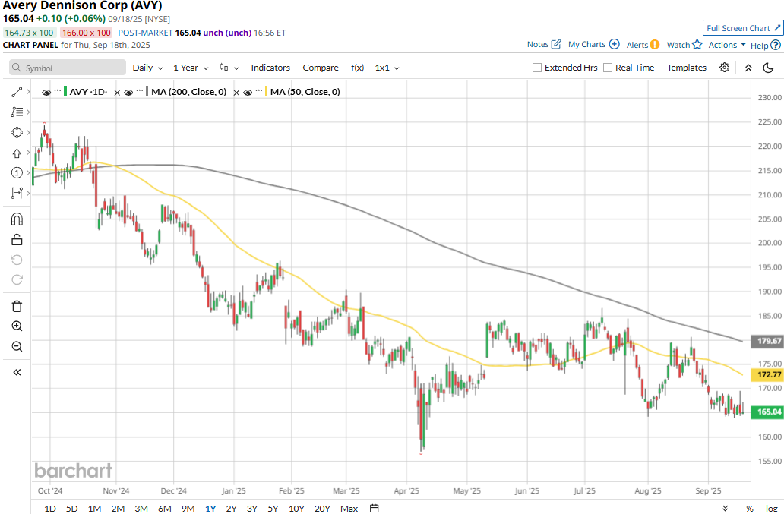Undo the last chart action

[x=17, y=260]
